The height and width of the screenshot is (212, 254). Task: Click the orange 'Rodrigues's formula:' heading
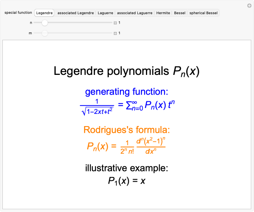(127, 130)
